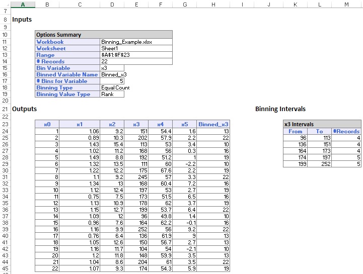Select column M header

(346, 4)
